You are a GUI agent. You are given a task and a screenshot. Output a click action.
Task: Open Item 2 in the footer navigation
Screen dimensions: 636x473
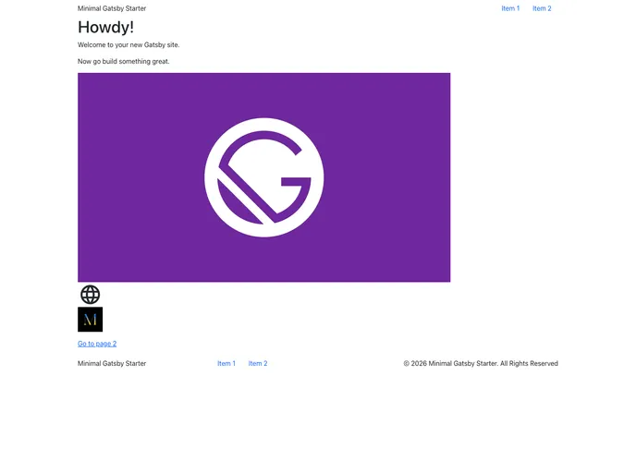tap(258, 364)
